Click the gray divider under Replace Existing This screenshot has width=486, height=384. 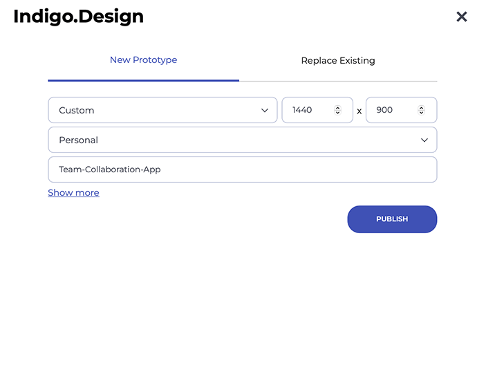click(x=338, y=81)
